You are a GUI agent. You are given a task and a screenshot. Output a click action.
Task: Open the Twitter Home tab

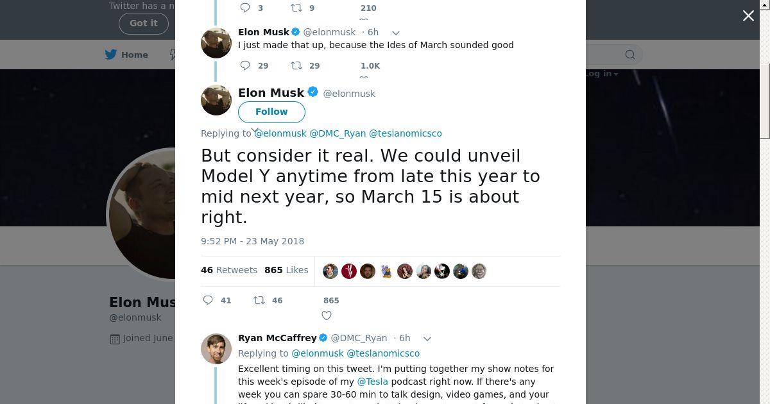click(127, 55)
